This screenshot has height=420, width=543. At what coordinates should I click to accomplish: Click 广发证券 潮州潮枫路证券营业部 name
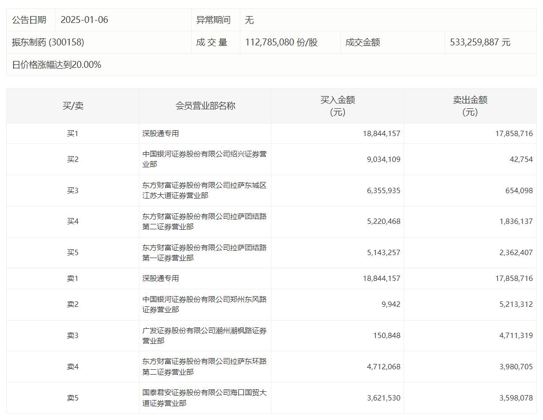[x=204, y=336]
